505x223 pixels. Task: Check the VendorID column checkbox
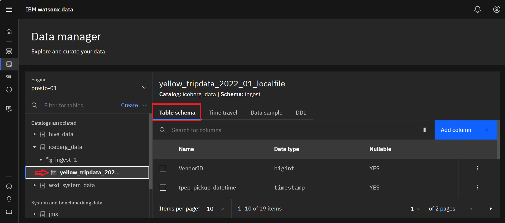(x=163, y=168)
